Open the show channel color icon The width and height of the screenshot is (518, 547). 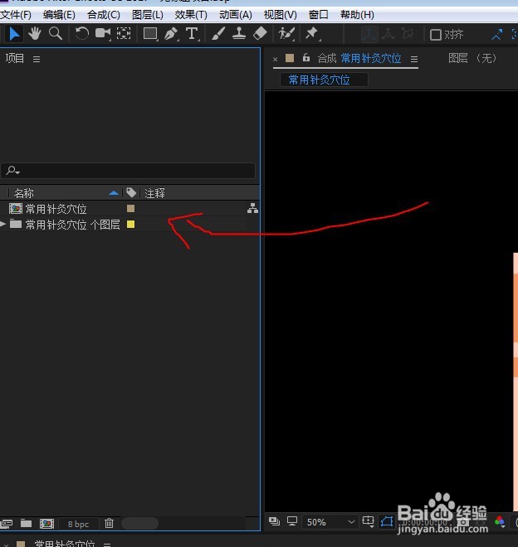coord(500,522)
